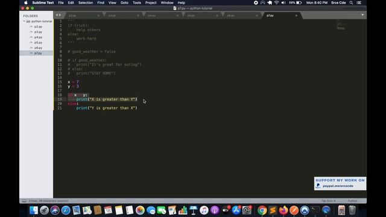Click the Evernote elephant menu bar icon
The width and height of the screenshot is (386, 217).
[270, 2]
